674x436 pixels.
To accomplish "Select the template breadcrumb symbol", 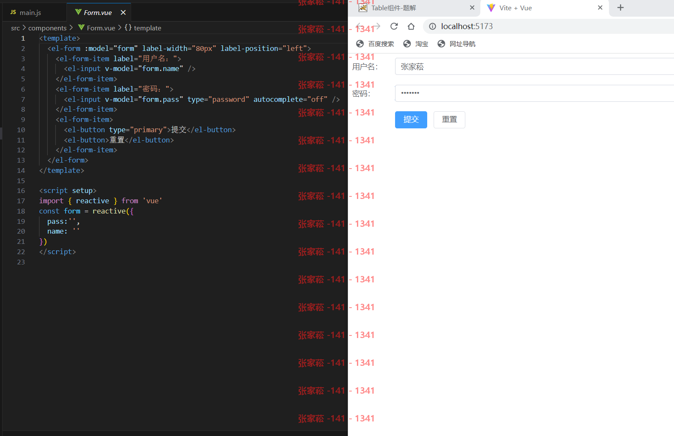I will pos(143,28).
